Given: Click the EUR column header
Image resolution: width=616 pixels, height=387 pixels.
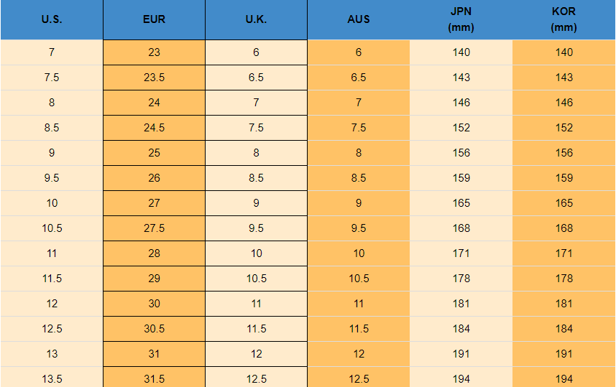Looking at the screenshot, I should [154, 19].
